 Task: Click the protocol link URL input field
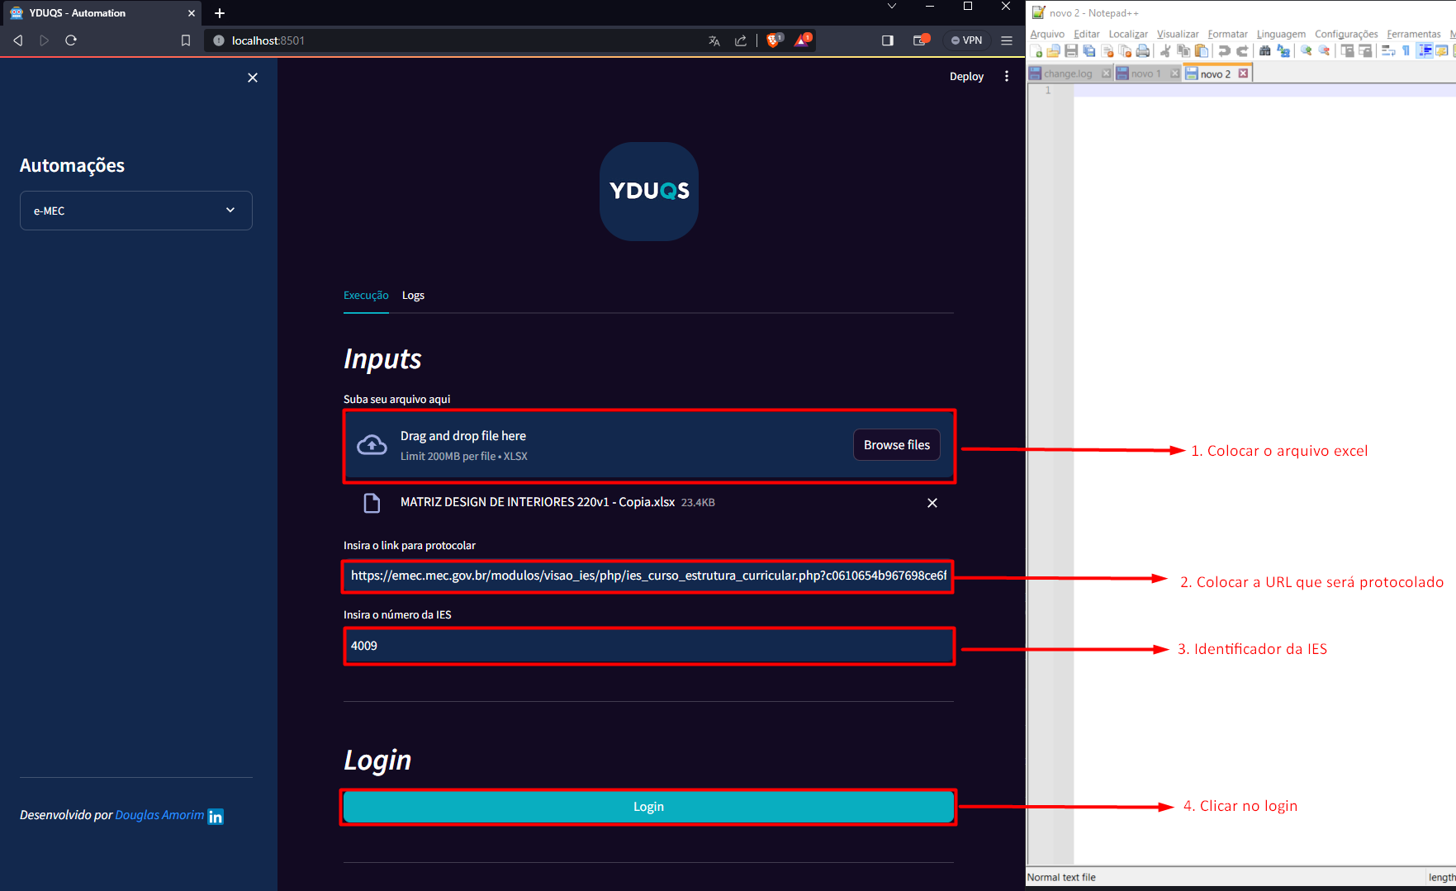(x=648, y=576)
